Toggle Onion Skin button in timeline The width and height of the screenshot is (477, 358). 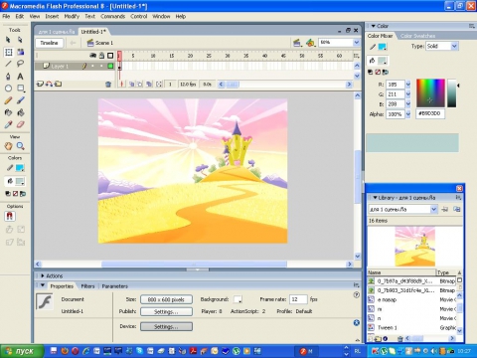[131, 85]
